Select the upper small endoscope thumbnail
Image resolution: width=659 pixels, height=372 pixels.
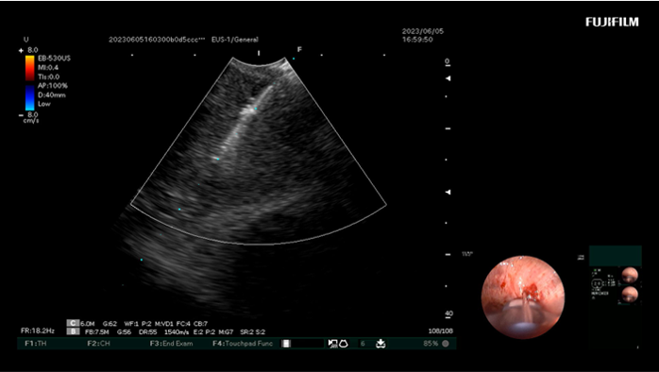pyautogui.click(x=630, y=276)
